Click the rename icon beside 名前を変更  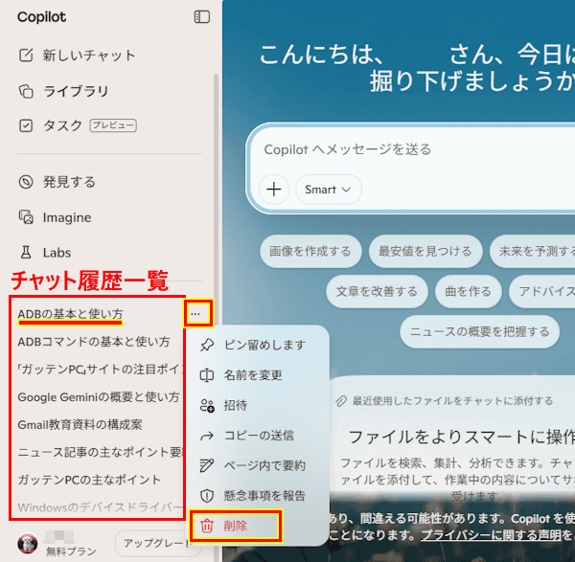pyautogui.click(x=207, y=375)
